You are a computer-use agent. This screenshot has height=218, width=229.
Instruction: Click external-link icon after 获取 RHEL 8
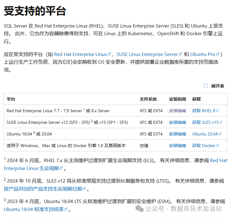click(x=217, y=111)
